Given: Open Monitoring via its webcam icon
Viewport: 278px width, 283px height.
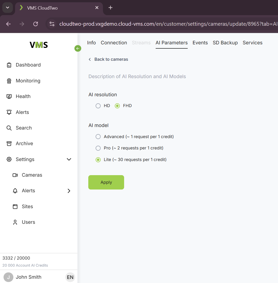Looking at the screenshot, I should [x=9, y=81].
